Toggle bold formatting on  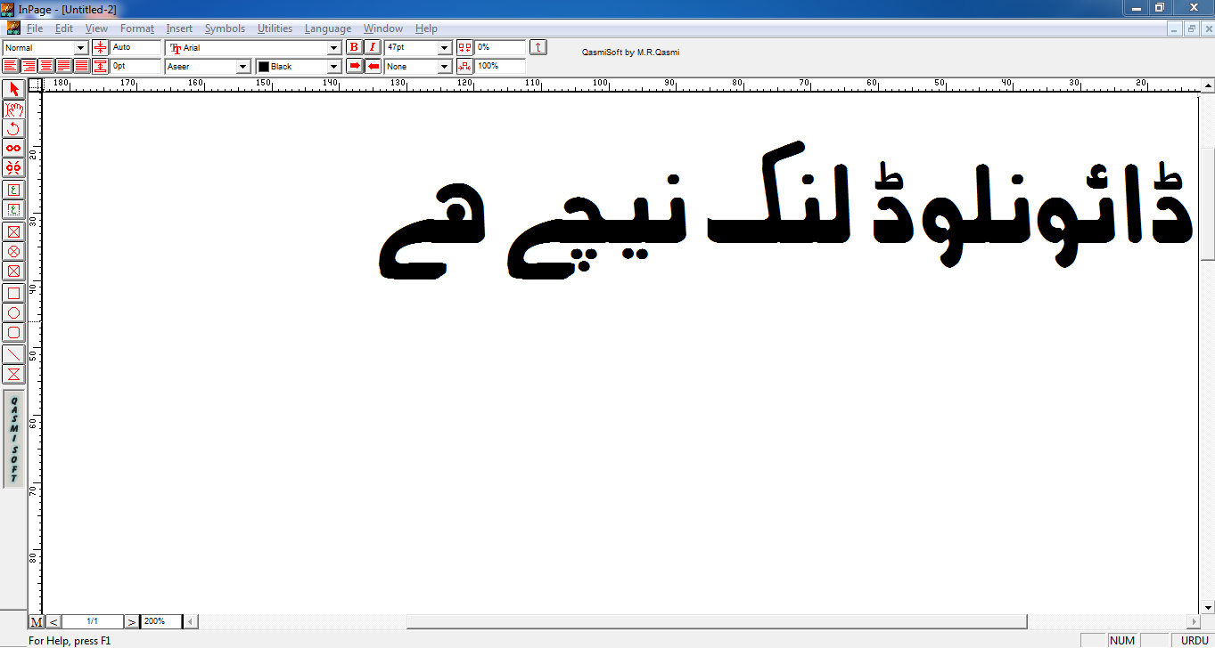click(x=354, y=47)
